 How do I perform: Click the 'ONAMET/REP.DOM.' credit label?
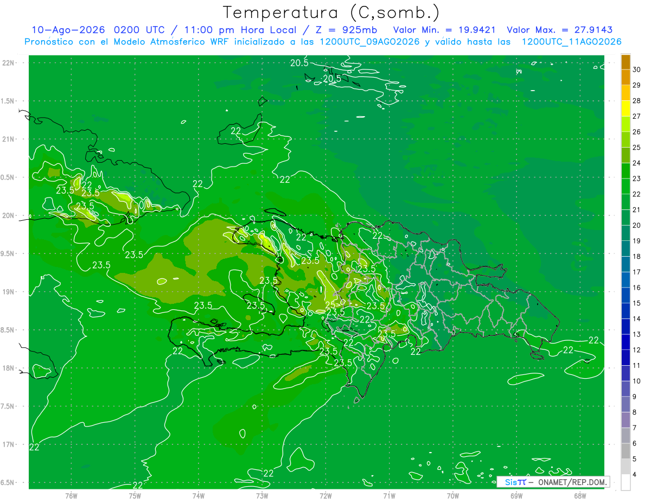tap(572, 482)
